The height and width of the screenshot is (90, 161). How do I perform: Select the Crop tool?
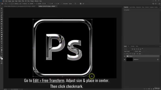[2, 17]
